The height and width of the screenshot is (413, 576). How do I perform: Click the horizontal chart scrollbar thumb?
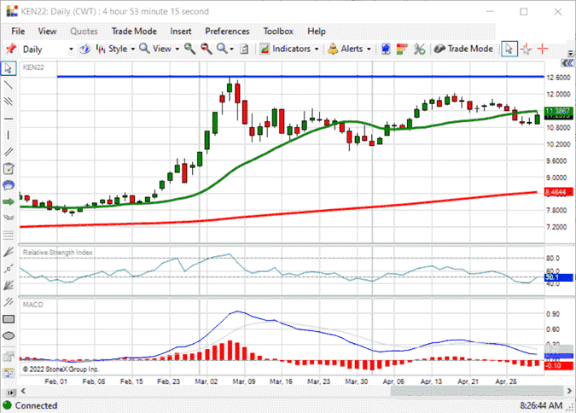point(476,391)
